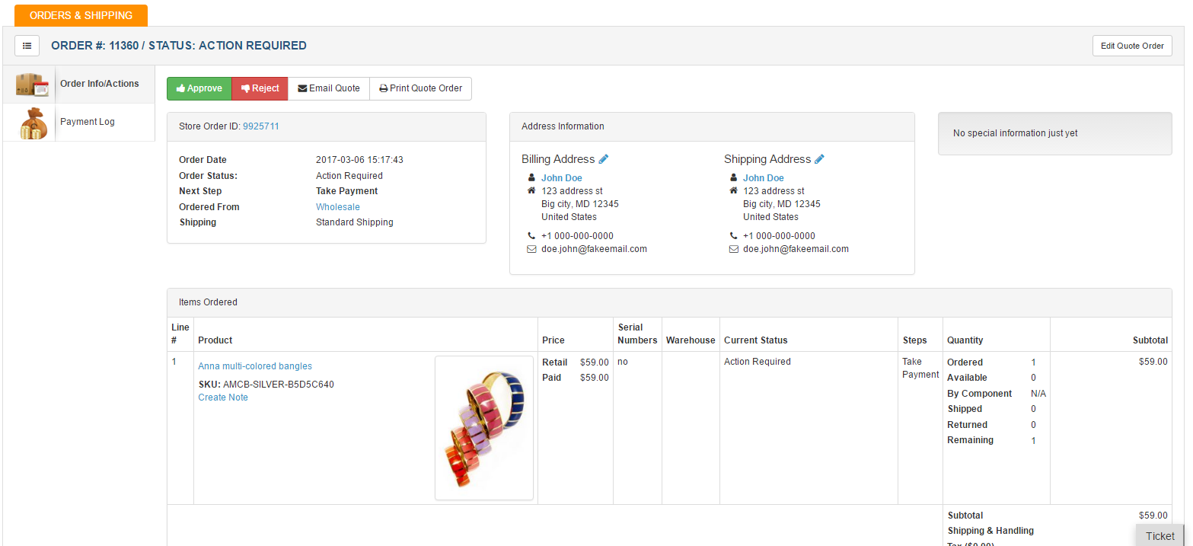
Task: Click the Items Ordered panel heading
Action: 208,302
